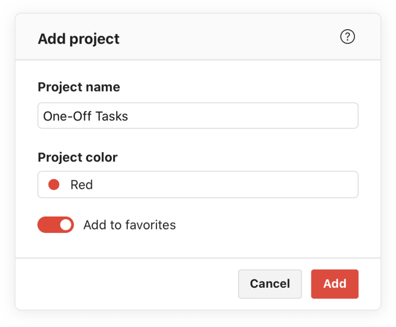
Task: Select the circular color indicator beside Red
Action: (54, 184)
